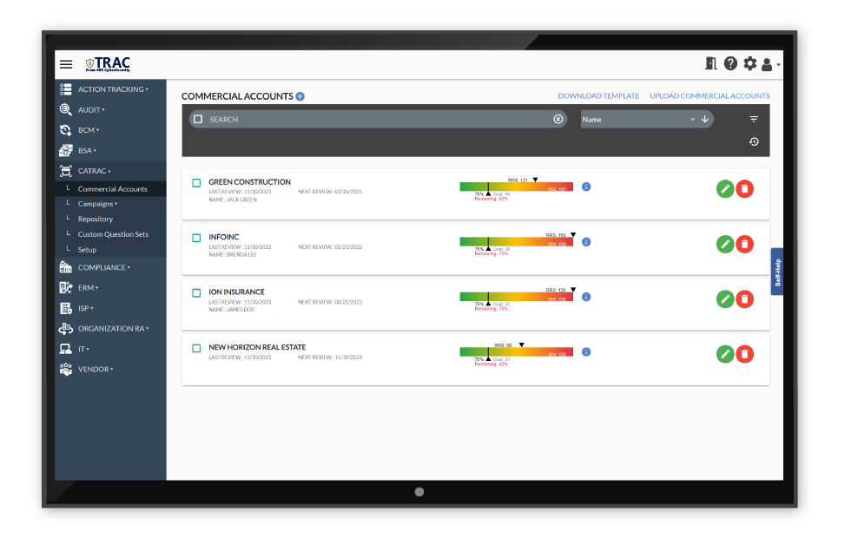Image resolution: width=858 pixels, height=551 pixels.
Task: Open the Vendor module icon
Action: (65, 369)
